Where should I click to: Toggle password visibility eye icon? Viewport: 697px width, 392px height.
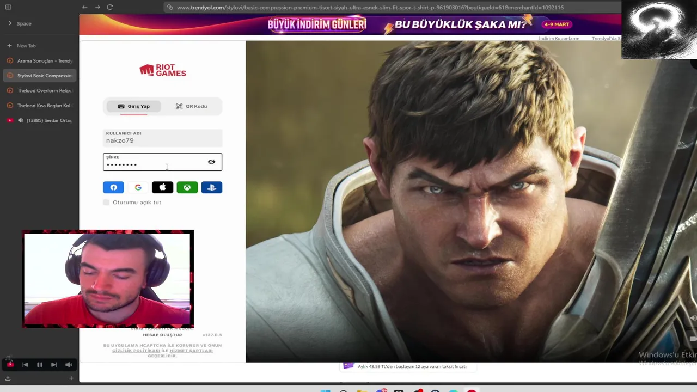[x=211, y=162]
